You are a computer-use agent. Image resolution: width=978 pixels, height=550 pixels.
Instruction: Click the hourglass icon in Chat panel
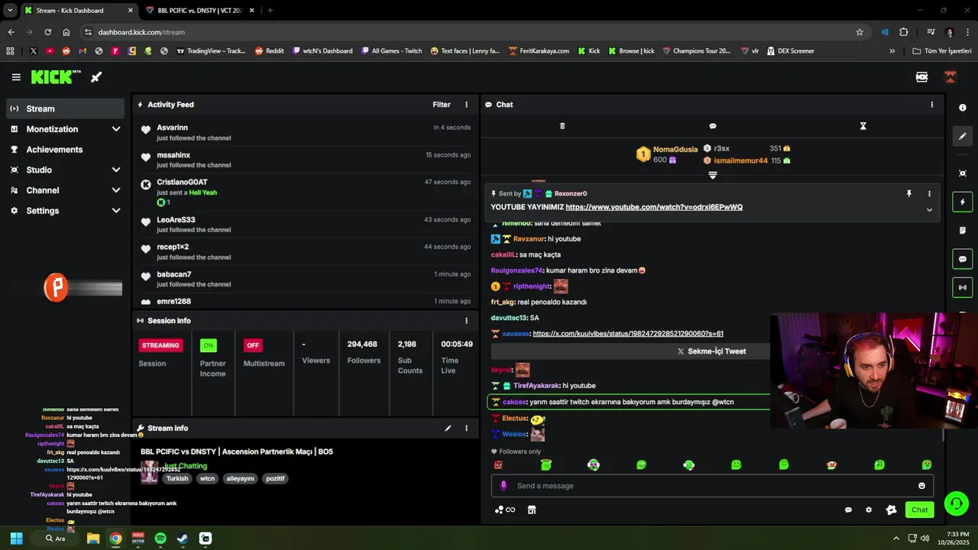pyautogui.click(x=863, y=126)
